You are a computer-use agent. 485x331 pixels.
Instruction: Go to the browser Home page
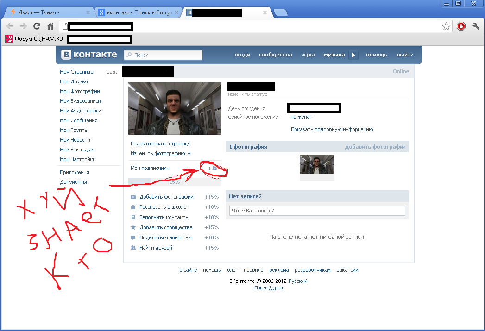[50, 26]
